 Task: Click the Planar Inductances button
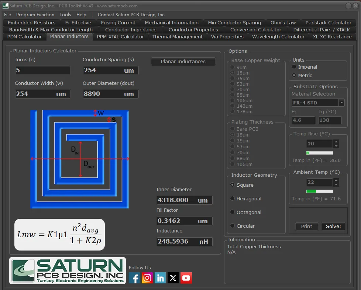coord(183,62)
